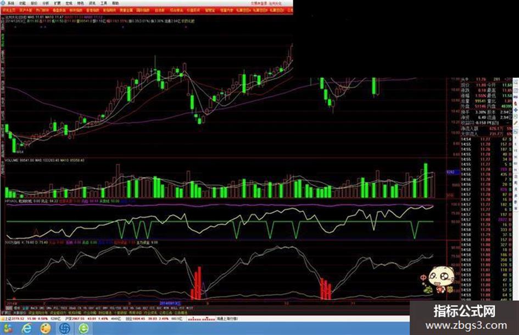Choose the KDJ indicator tab
The height and width of the screenshot is (335, 519).
[x=144, y=308]
